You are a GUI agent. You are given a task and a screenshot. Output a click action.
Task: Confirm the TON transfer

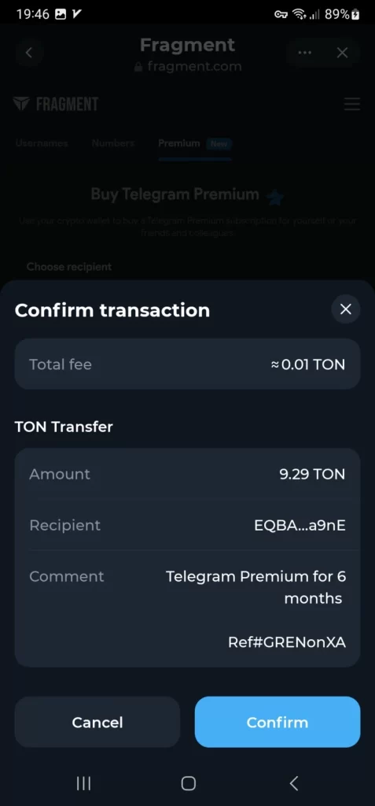click(x=278, y=723)
